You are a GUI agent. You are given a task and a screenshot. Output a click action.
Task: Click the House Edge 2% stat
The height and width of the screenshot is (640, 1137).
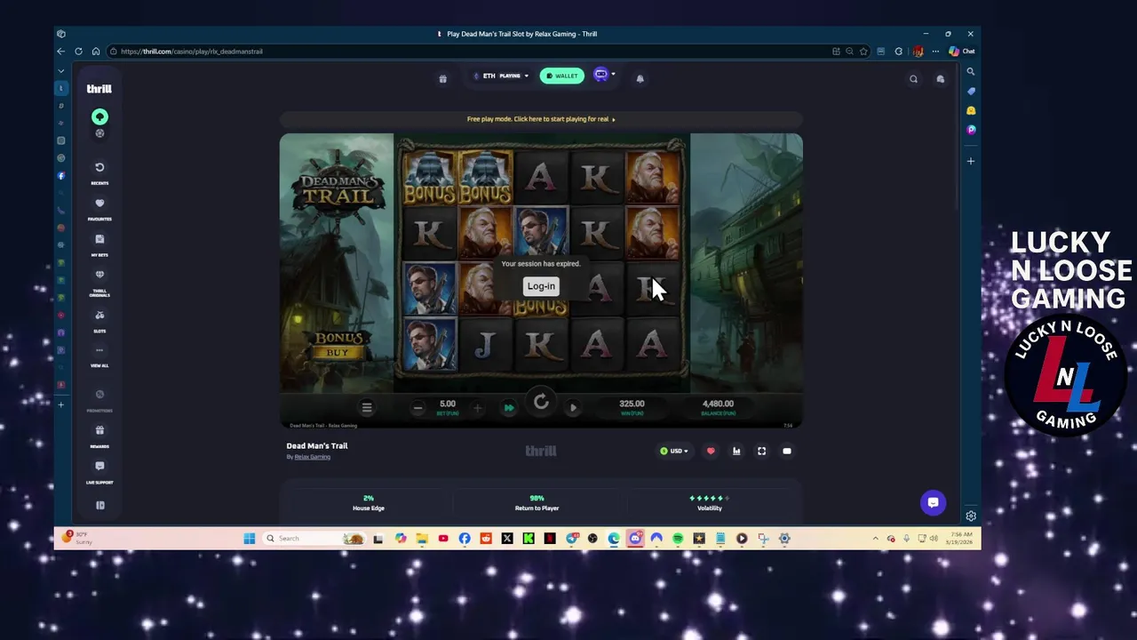(x=369, y=503)
